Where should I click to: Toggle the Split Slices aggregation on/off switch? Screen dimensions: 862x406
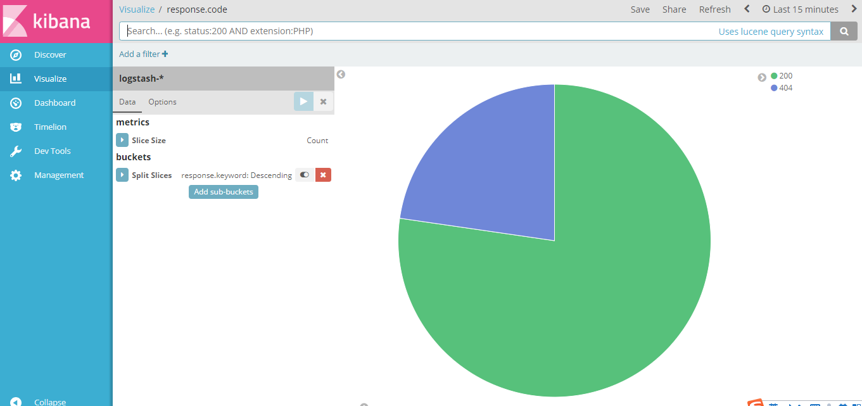point(305,175)
